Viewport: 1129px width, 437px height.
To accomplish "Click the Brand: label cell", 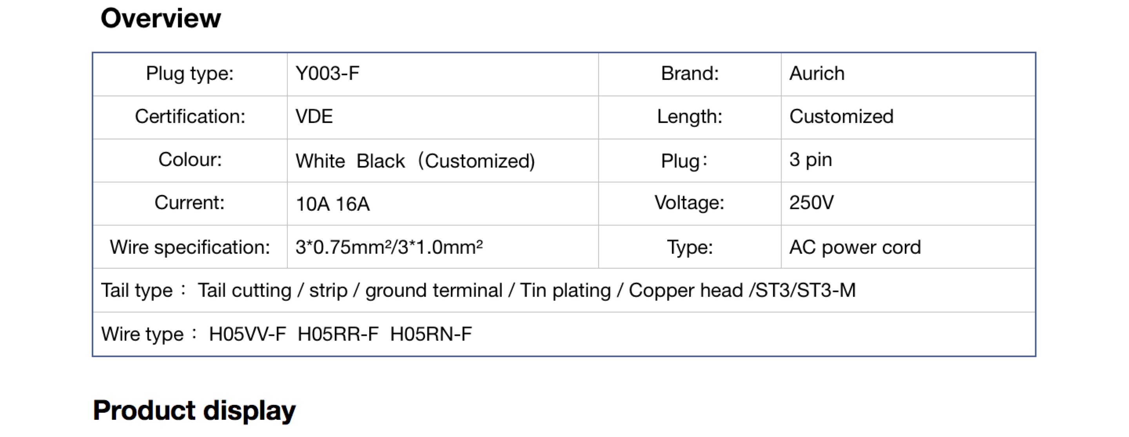I will [x=690, y=74].
